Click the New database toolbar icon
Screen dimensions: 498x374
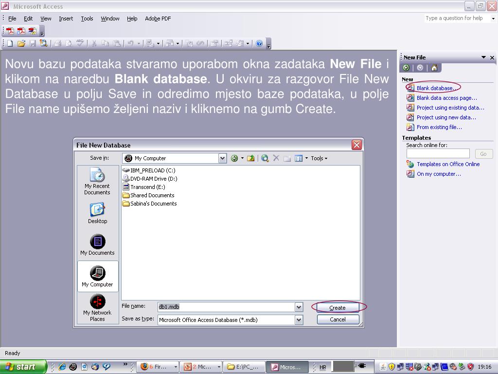tap(10, 43)
